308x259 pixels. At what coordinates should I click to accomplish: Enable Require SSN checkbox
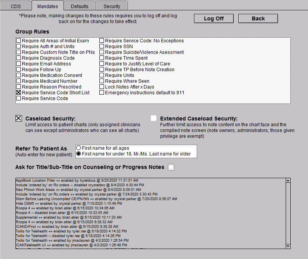coord(102,47)
